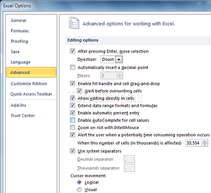Increase the cells-affected threshold up arrow
This screenshot has height=193, width=211.
tap(205, 141)
